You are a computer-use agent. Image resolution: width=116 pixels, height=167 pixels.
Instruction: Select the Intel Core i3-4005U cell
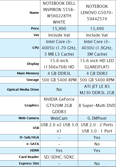(59, 48)
